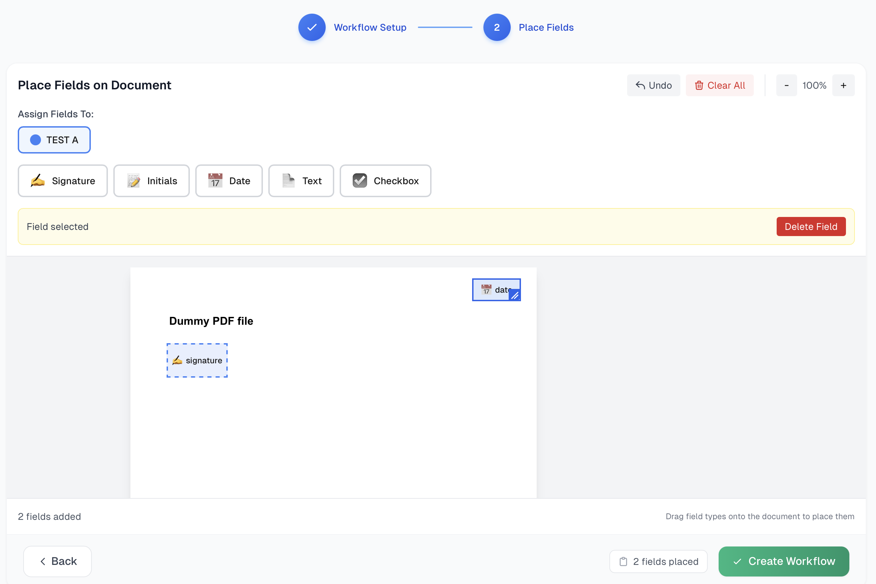Click the checkmark in Workflow Setup step circle

[312, 27]
